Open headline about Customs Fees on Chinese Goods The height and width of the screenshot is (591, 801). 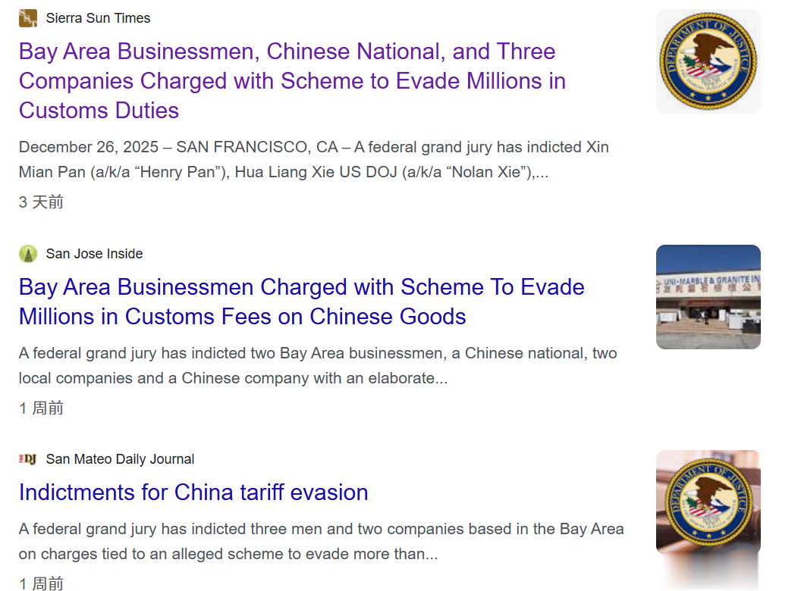click(301, 302)
